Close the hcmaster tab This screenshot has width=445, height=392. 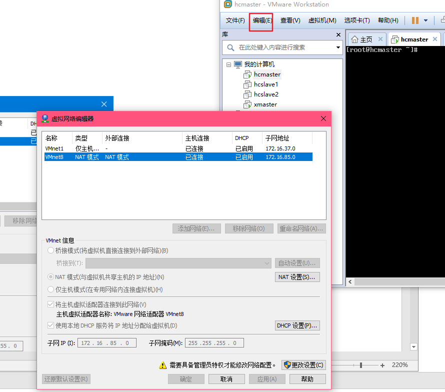(x=435, y=39)
